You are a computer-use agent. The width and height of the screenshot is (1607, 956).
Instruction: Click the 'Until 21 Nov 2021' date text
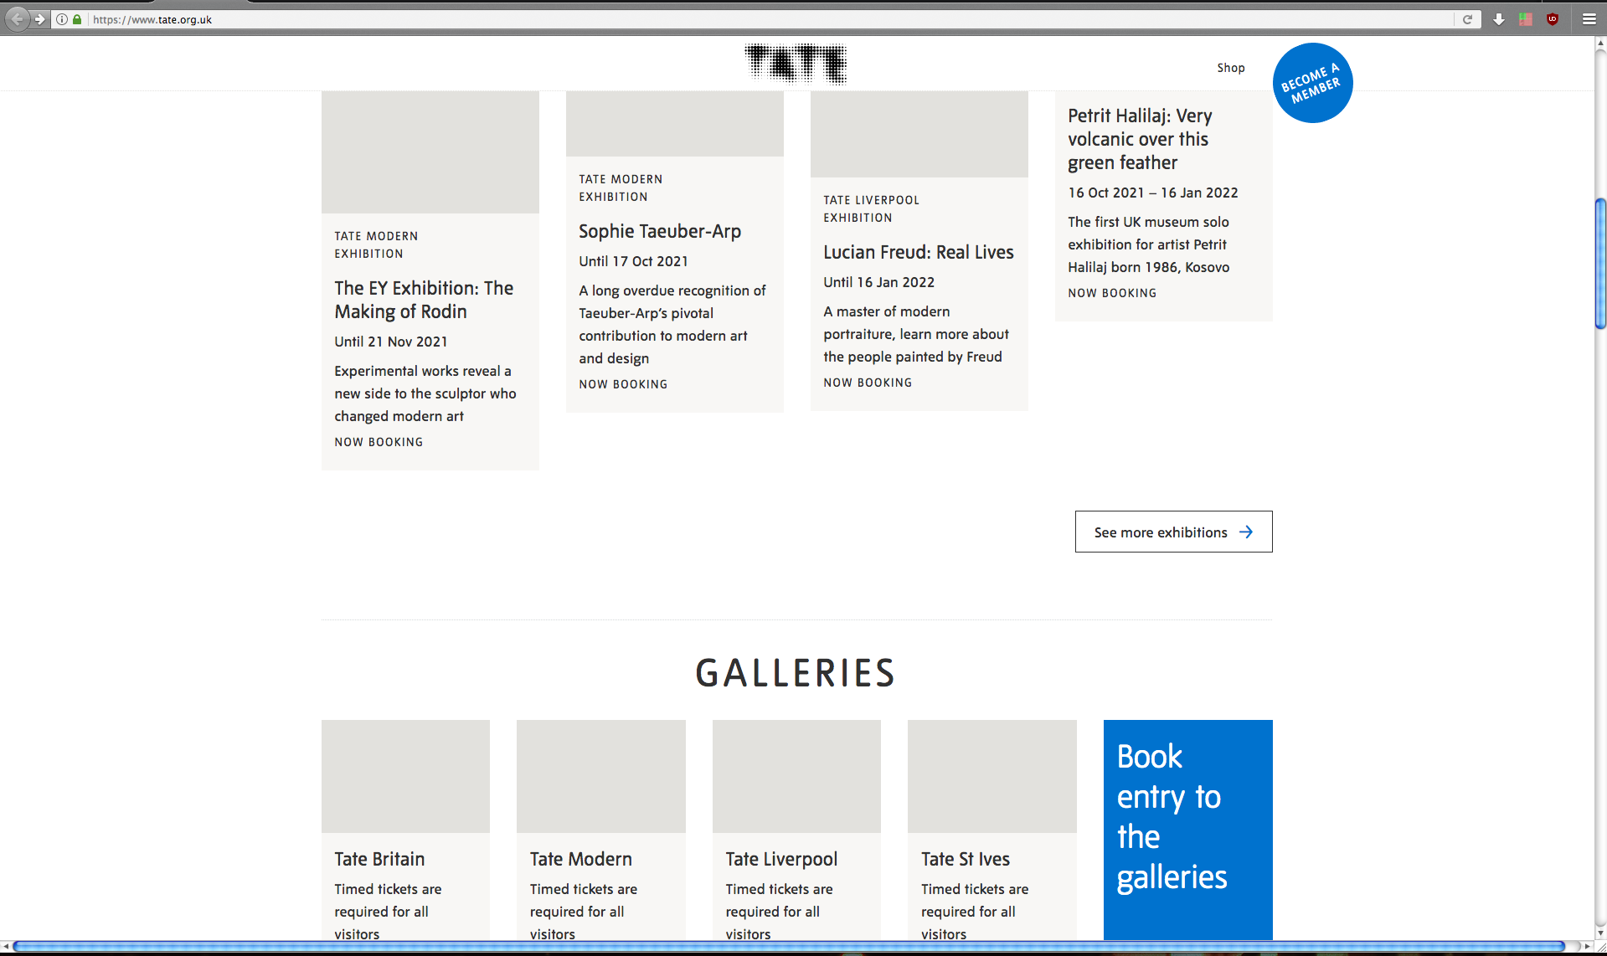[391, 342]
